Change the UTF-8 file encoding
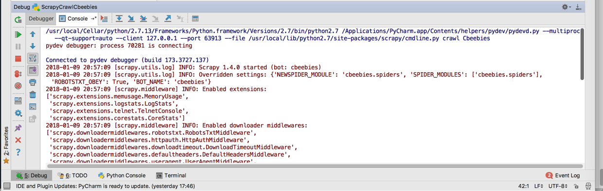This screenshot has height=191, width=603. coord(558,186)
